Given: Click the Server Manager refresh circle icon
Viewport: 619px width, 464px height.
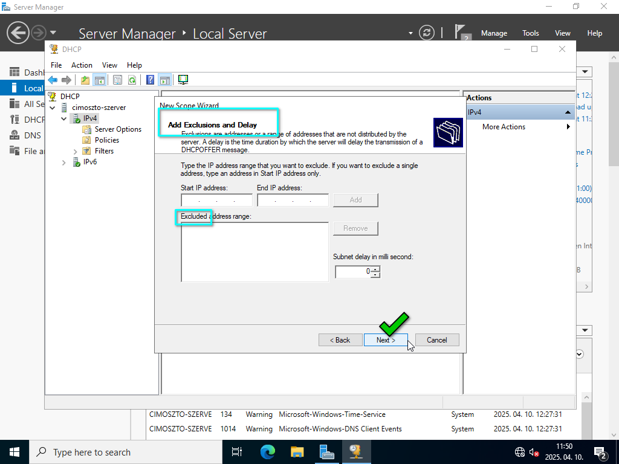Looking at the screenshot, I should point(427,33).
